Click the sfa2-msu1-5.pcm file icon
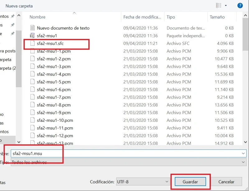The image size is (249, 191). click(x=33, y=82)
